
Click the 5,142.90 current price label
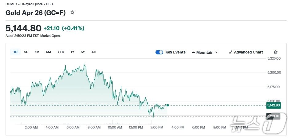point(273,105)
